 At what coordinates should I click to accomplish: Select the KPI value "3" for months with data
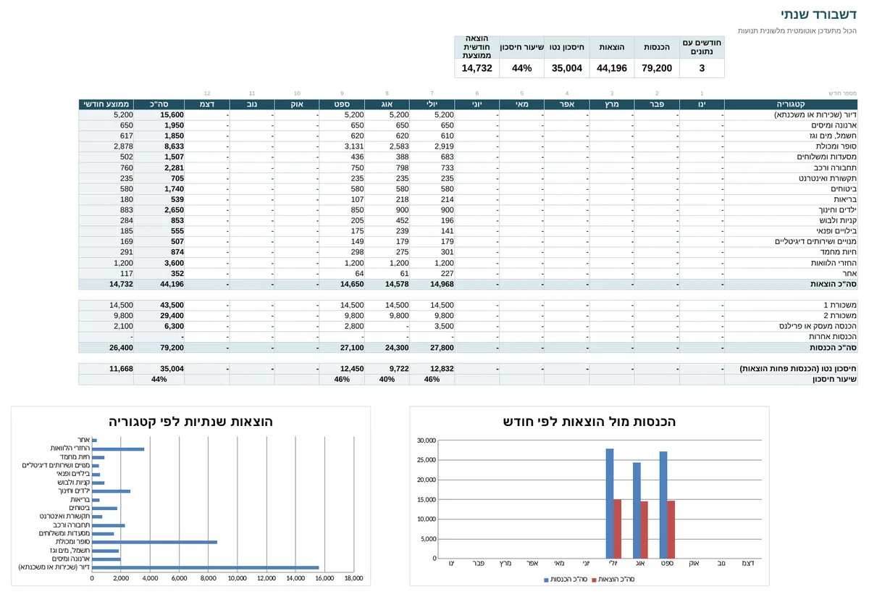click(x=702, y=68)
